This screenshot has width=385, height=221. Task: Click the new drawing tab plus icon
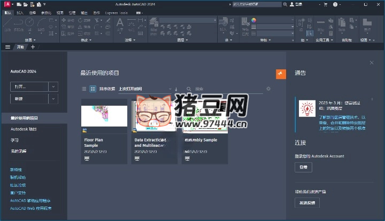click(33, 47)
